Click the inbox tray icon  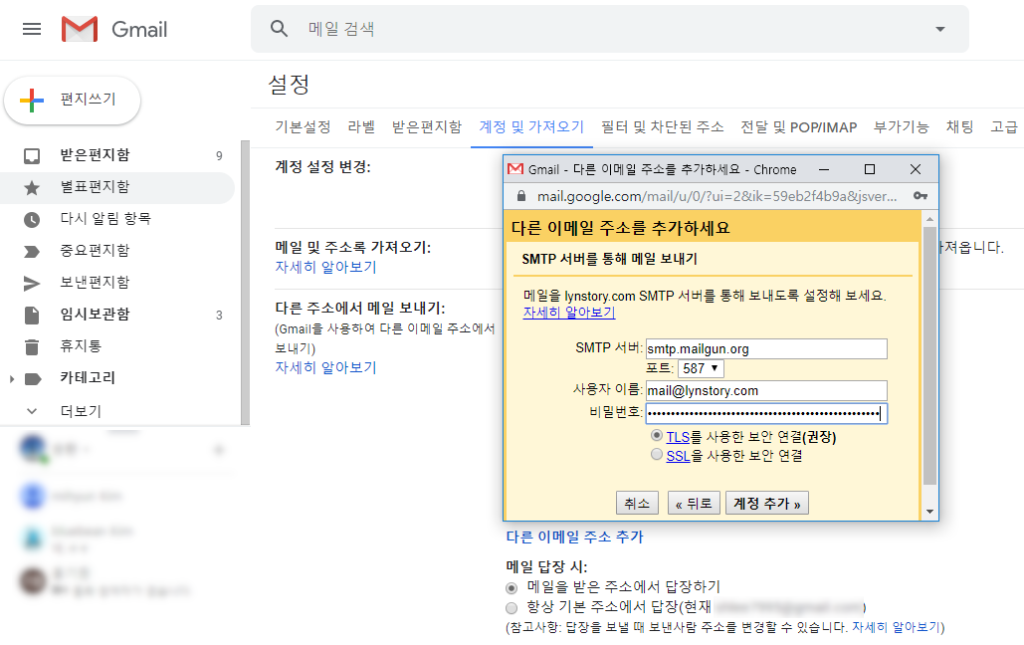[x=32, y=156]
